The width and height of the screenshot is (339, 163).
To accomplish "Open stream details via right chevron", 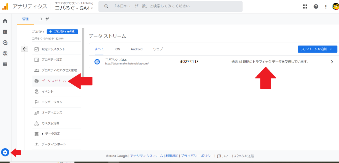I will [332, 62].
